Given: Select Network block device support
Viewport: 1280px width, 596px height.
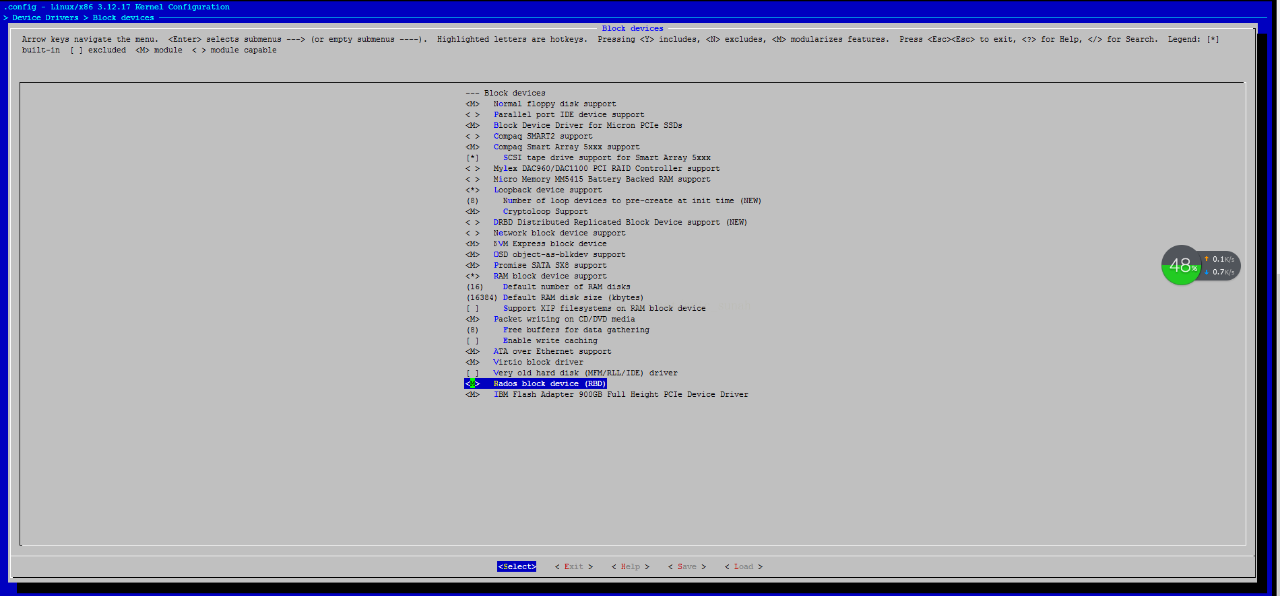Looking at the screenshot, I should tap(545, 233).
